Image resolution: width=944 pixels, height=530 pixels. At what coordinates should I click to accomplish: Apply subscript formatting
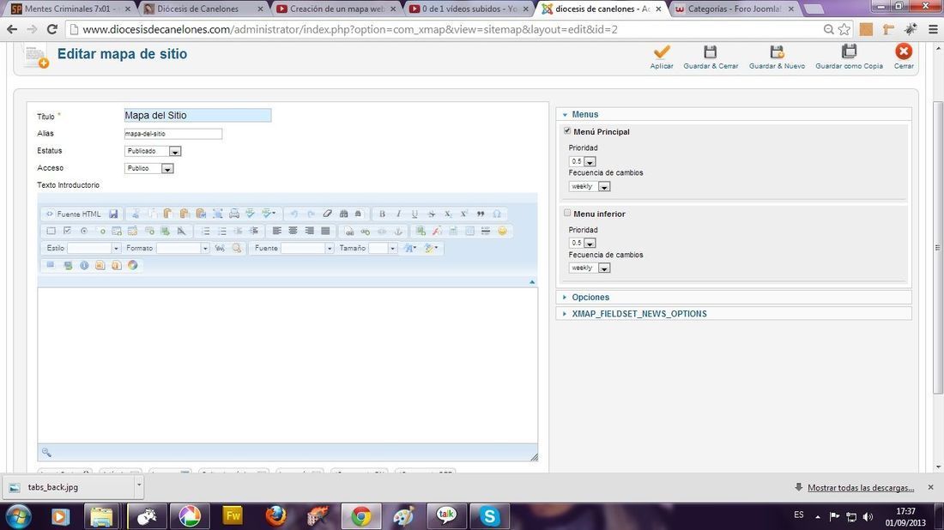[447, 214]
